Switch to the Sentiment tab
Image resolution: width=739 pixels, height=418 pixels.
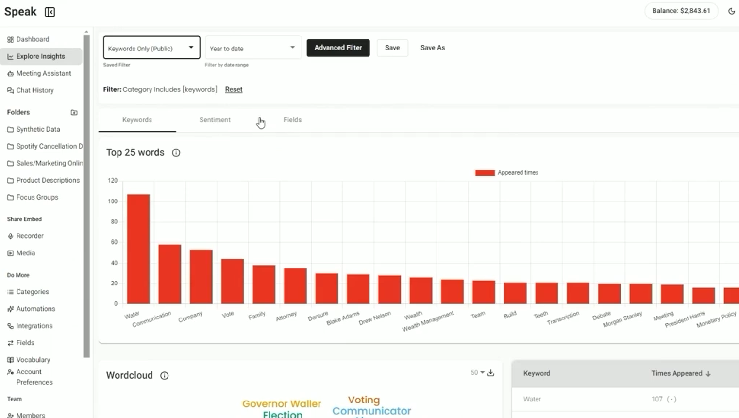[215, 120]
